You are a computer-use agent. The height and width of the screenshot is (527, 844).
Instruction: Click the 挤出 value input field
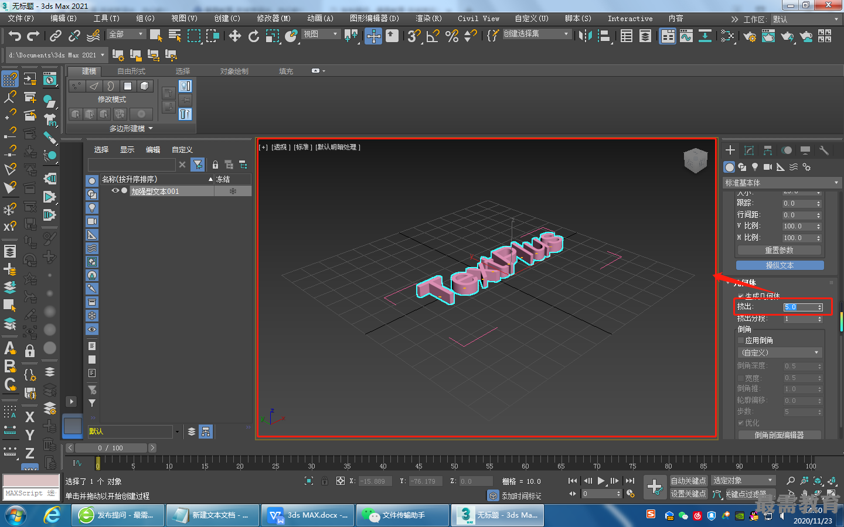click(800, 307)
